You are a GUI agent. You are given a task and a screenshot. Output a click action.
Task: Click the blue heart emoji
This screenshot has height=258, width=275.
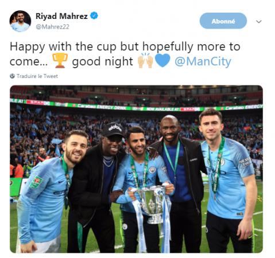click(x=162, y=60)
